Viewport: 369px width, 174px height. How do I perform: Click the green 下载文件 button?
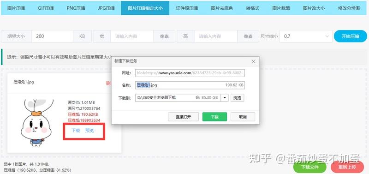[x=309, y=167]
